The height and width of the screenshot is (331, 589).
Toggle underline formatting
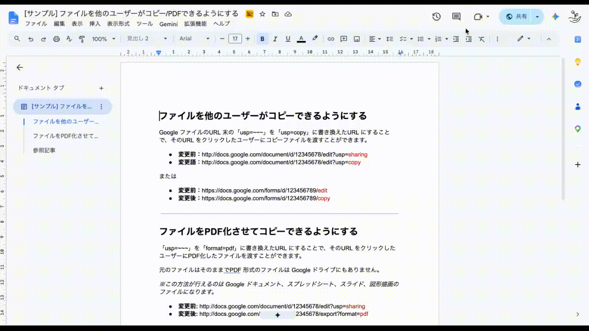pos(288,39)
